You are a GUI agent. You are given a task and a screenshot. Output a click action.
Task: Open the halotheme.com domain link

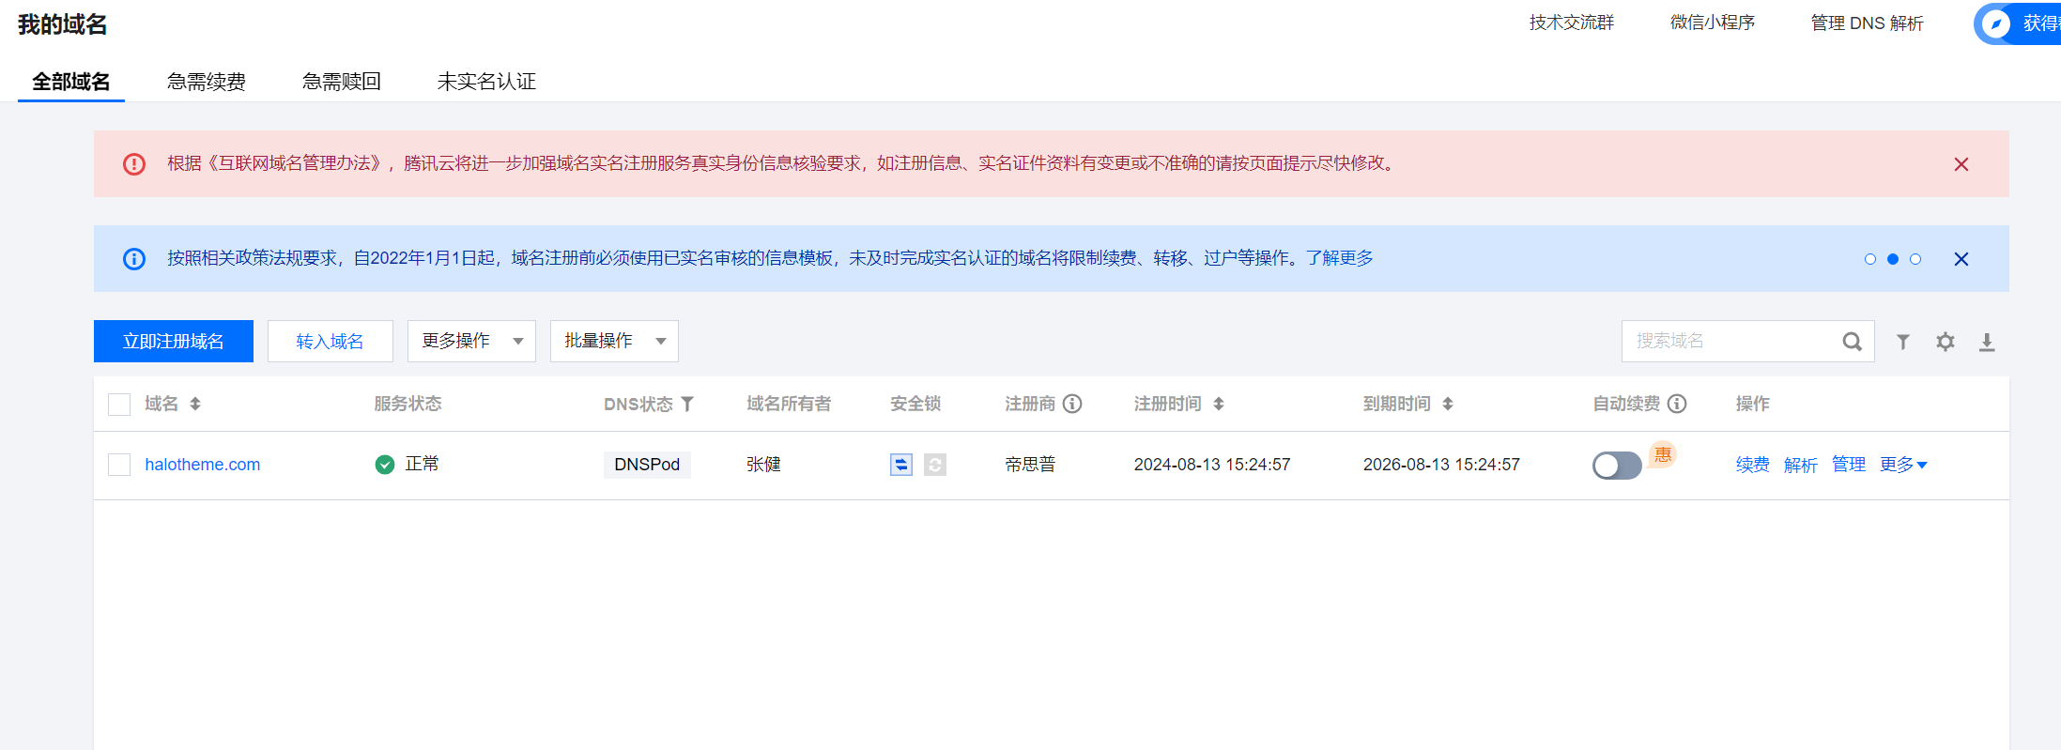pos(202,465)
